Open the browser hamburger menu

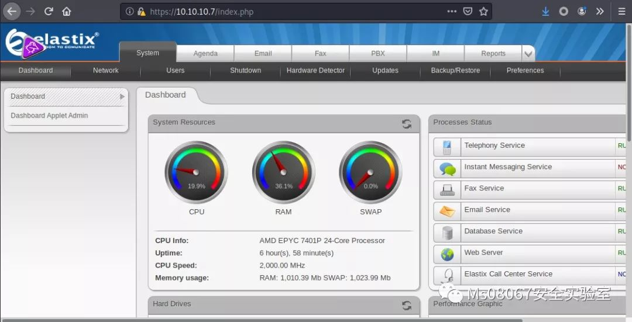[621, 11]
